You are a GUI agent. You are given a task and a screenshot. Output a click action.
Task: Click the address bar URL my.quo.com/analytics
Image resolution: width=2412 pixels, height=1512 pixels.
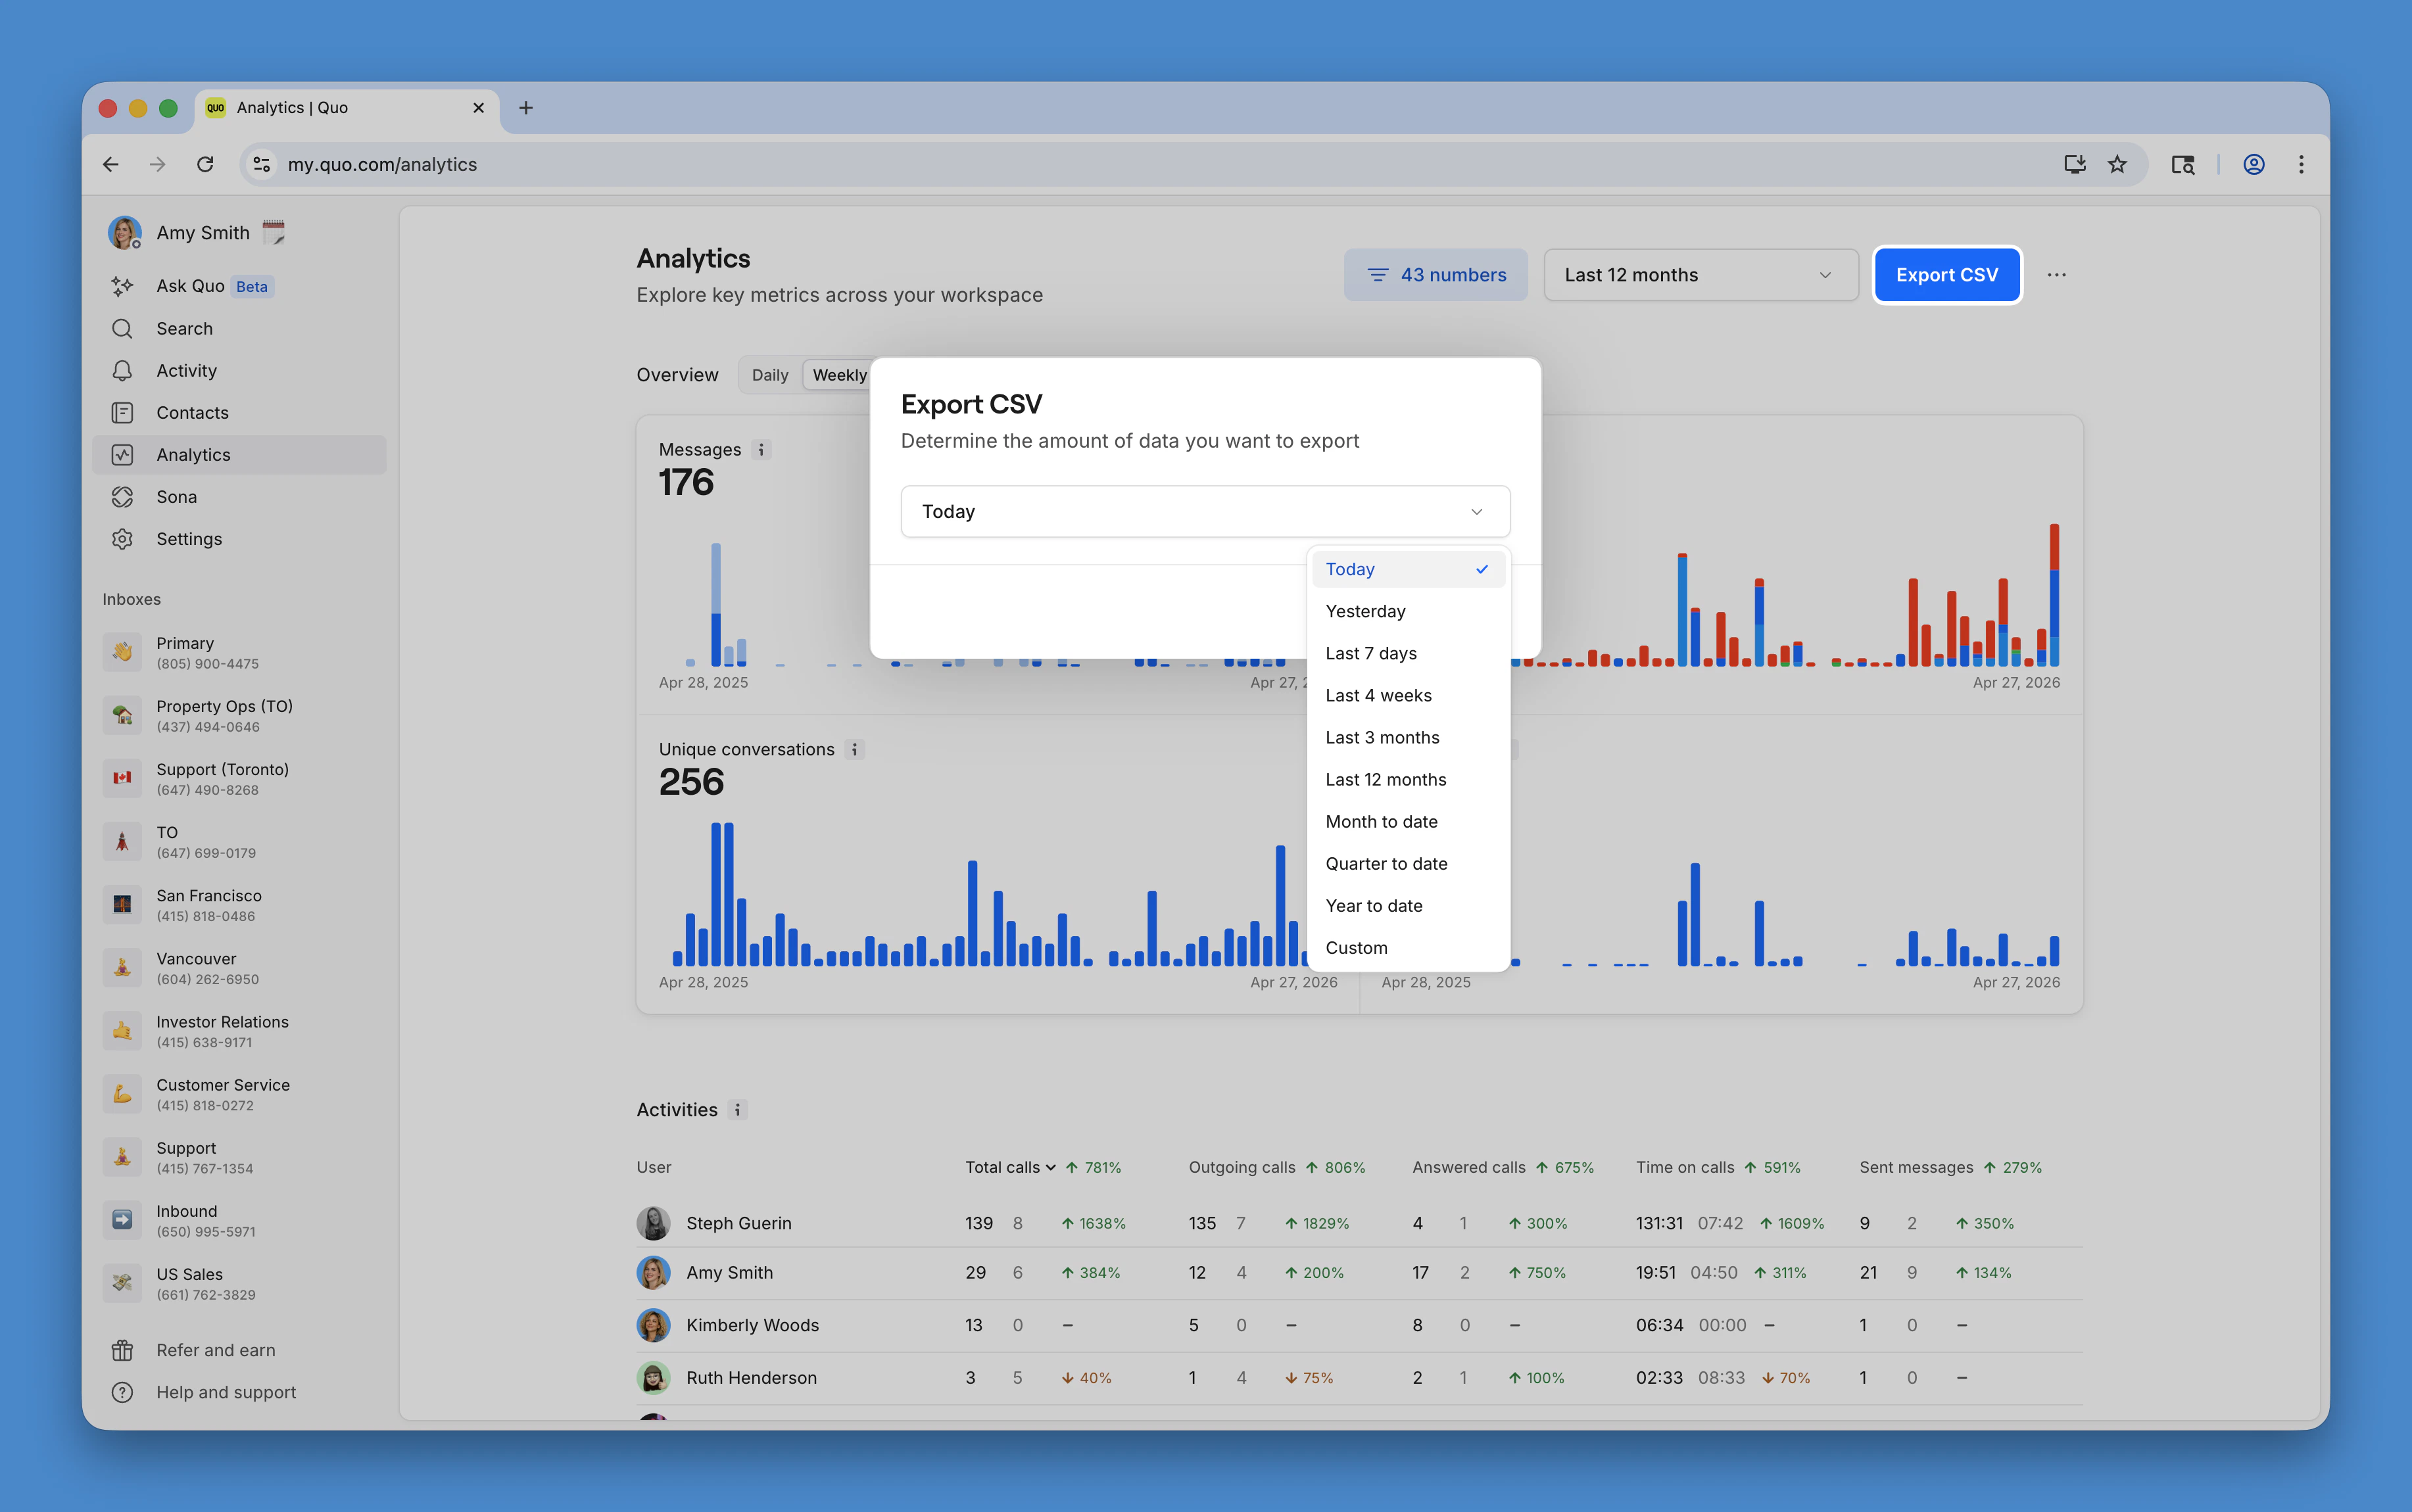point(382,164)
